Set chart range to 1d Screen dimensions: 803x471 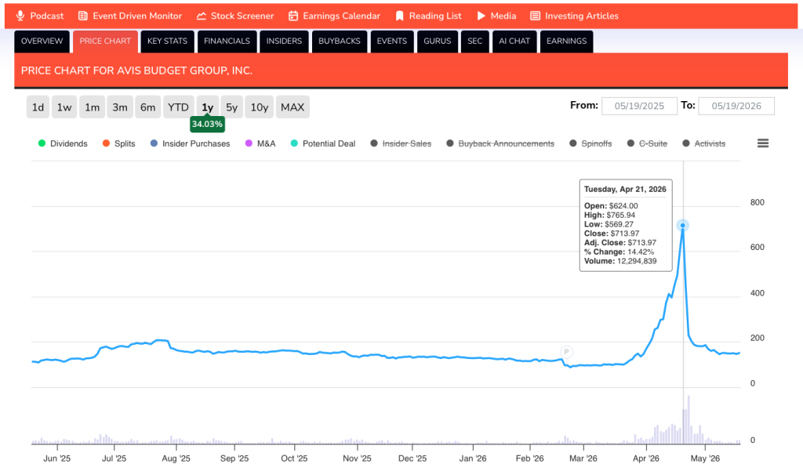click(38, 107)
